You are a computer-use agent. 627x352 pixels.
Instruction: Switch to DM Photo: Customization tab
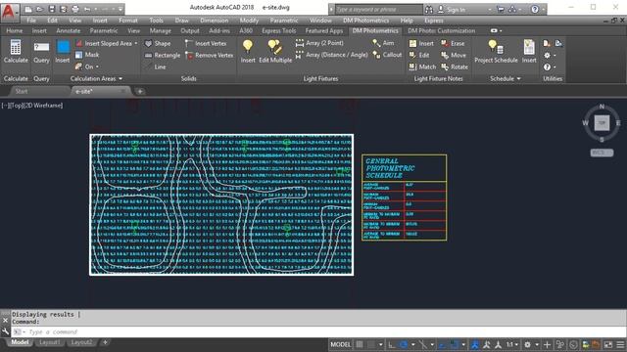pyautogui.click(x=442, y=30)
